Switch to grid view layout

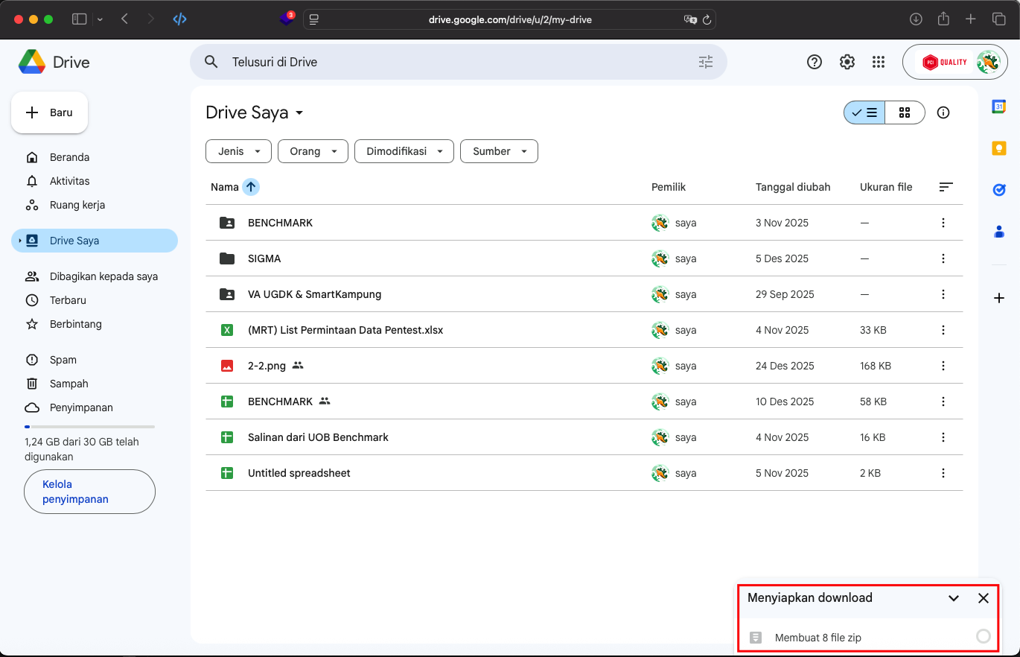(x=905, y=112)
